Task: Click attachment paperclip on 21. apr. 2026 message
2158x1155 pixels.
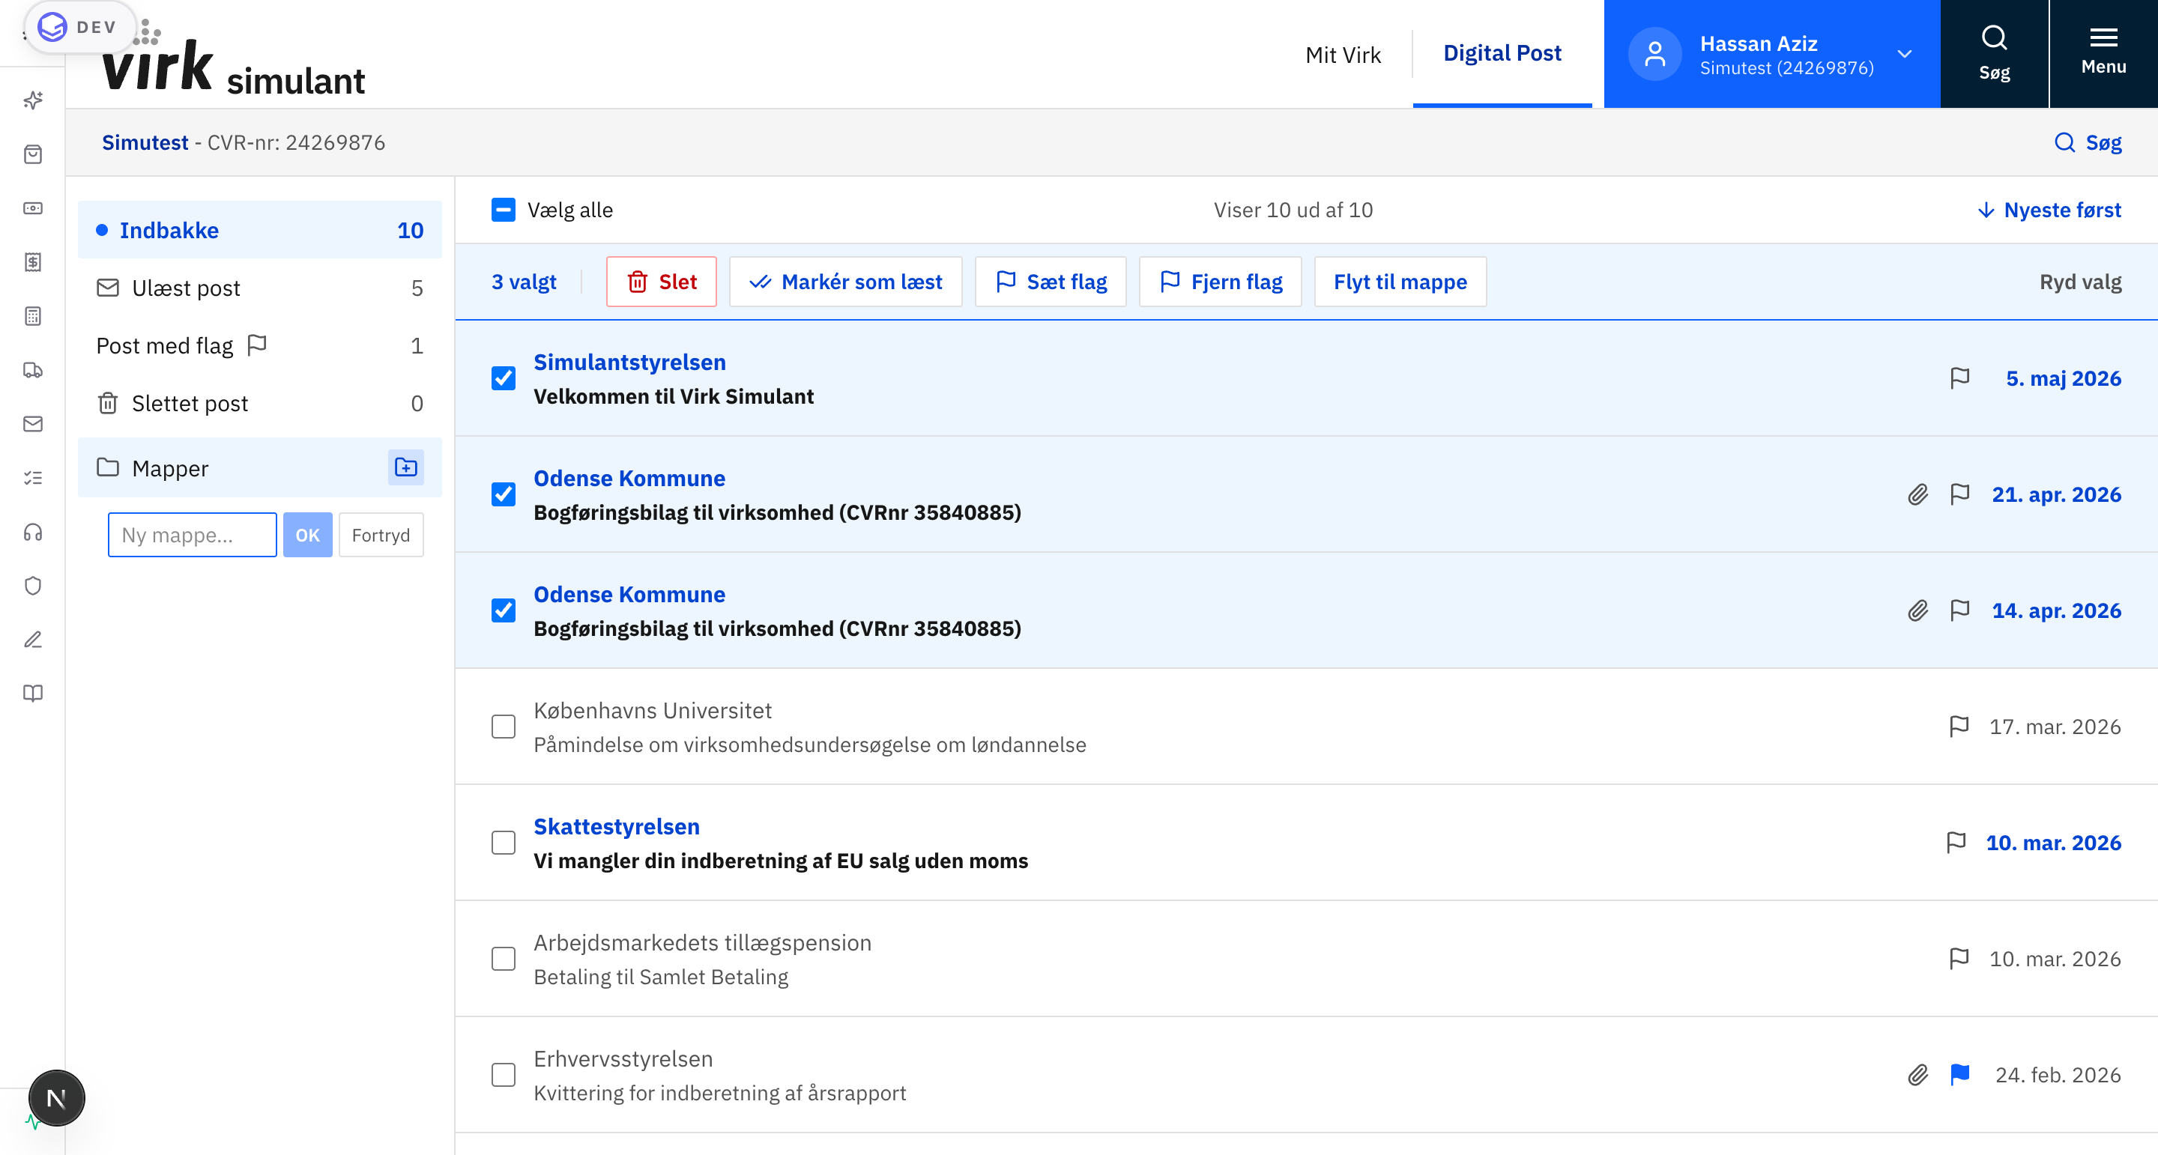Action: (1917, 494)
